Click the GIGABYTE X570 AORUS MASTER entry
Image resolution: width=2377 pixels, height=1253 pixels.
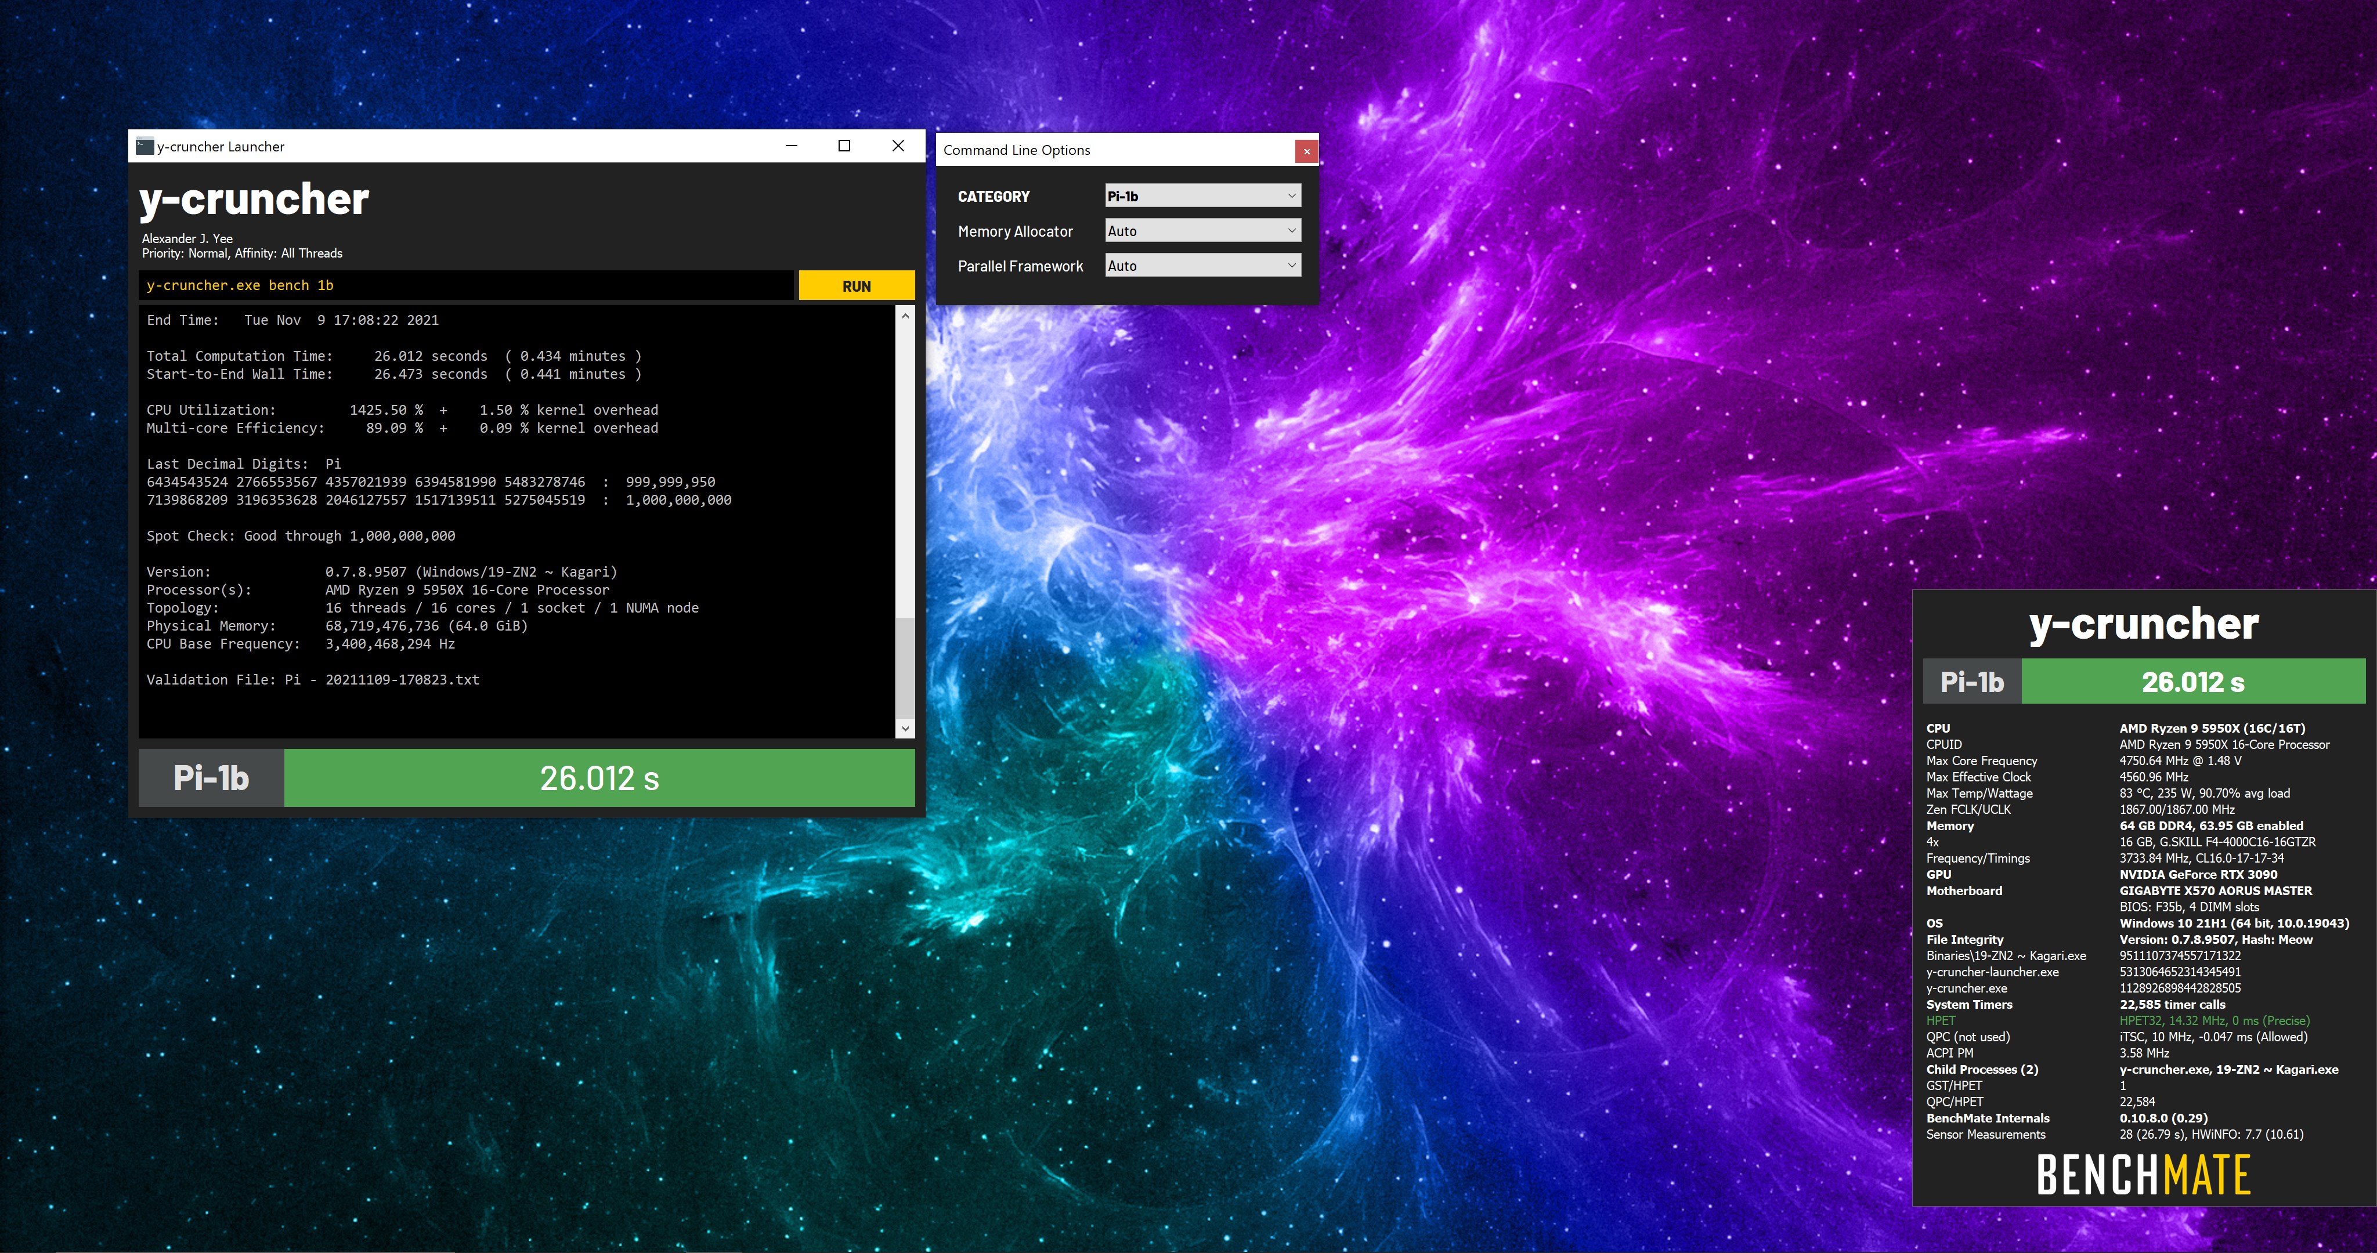click(x=2216, y=891)
